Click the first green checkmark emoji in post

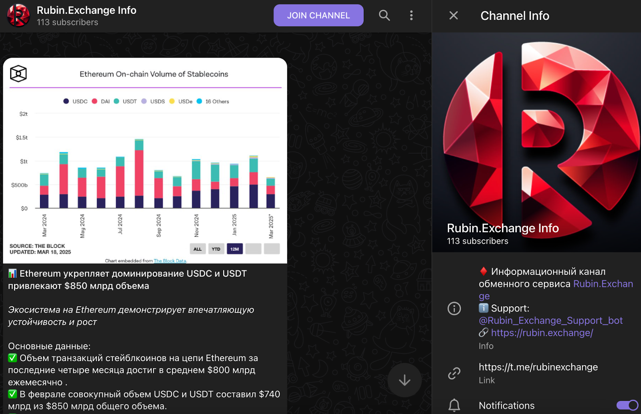click(x=12, y=358)
